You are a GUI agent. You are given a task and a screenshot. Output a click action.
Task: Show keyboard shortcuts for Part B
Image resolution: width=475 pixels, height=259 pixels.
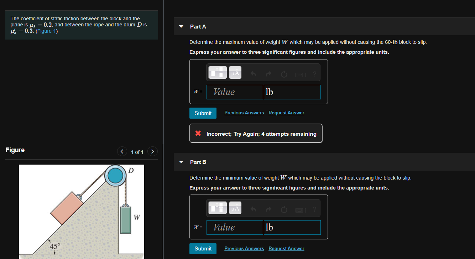point(300,210)
